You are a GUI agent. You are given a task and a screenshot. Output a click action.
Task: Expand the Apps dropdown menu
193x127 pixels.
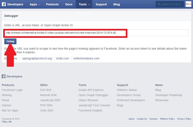(x=35, y=4)
